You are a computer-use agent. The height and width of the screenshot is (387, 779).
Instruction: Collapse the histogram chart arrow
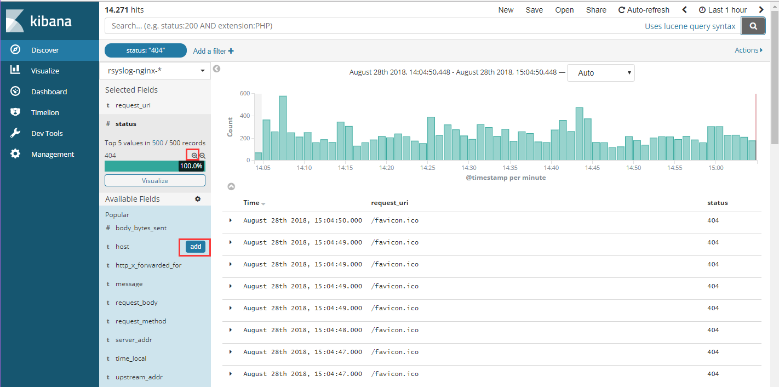(231, 187)
